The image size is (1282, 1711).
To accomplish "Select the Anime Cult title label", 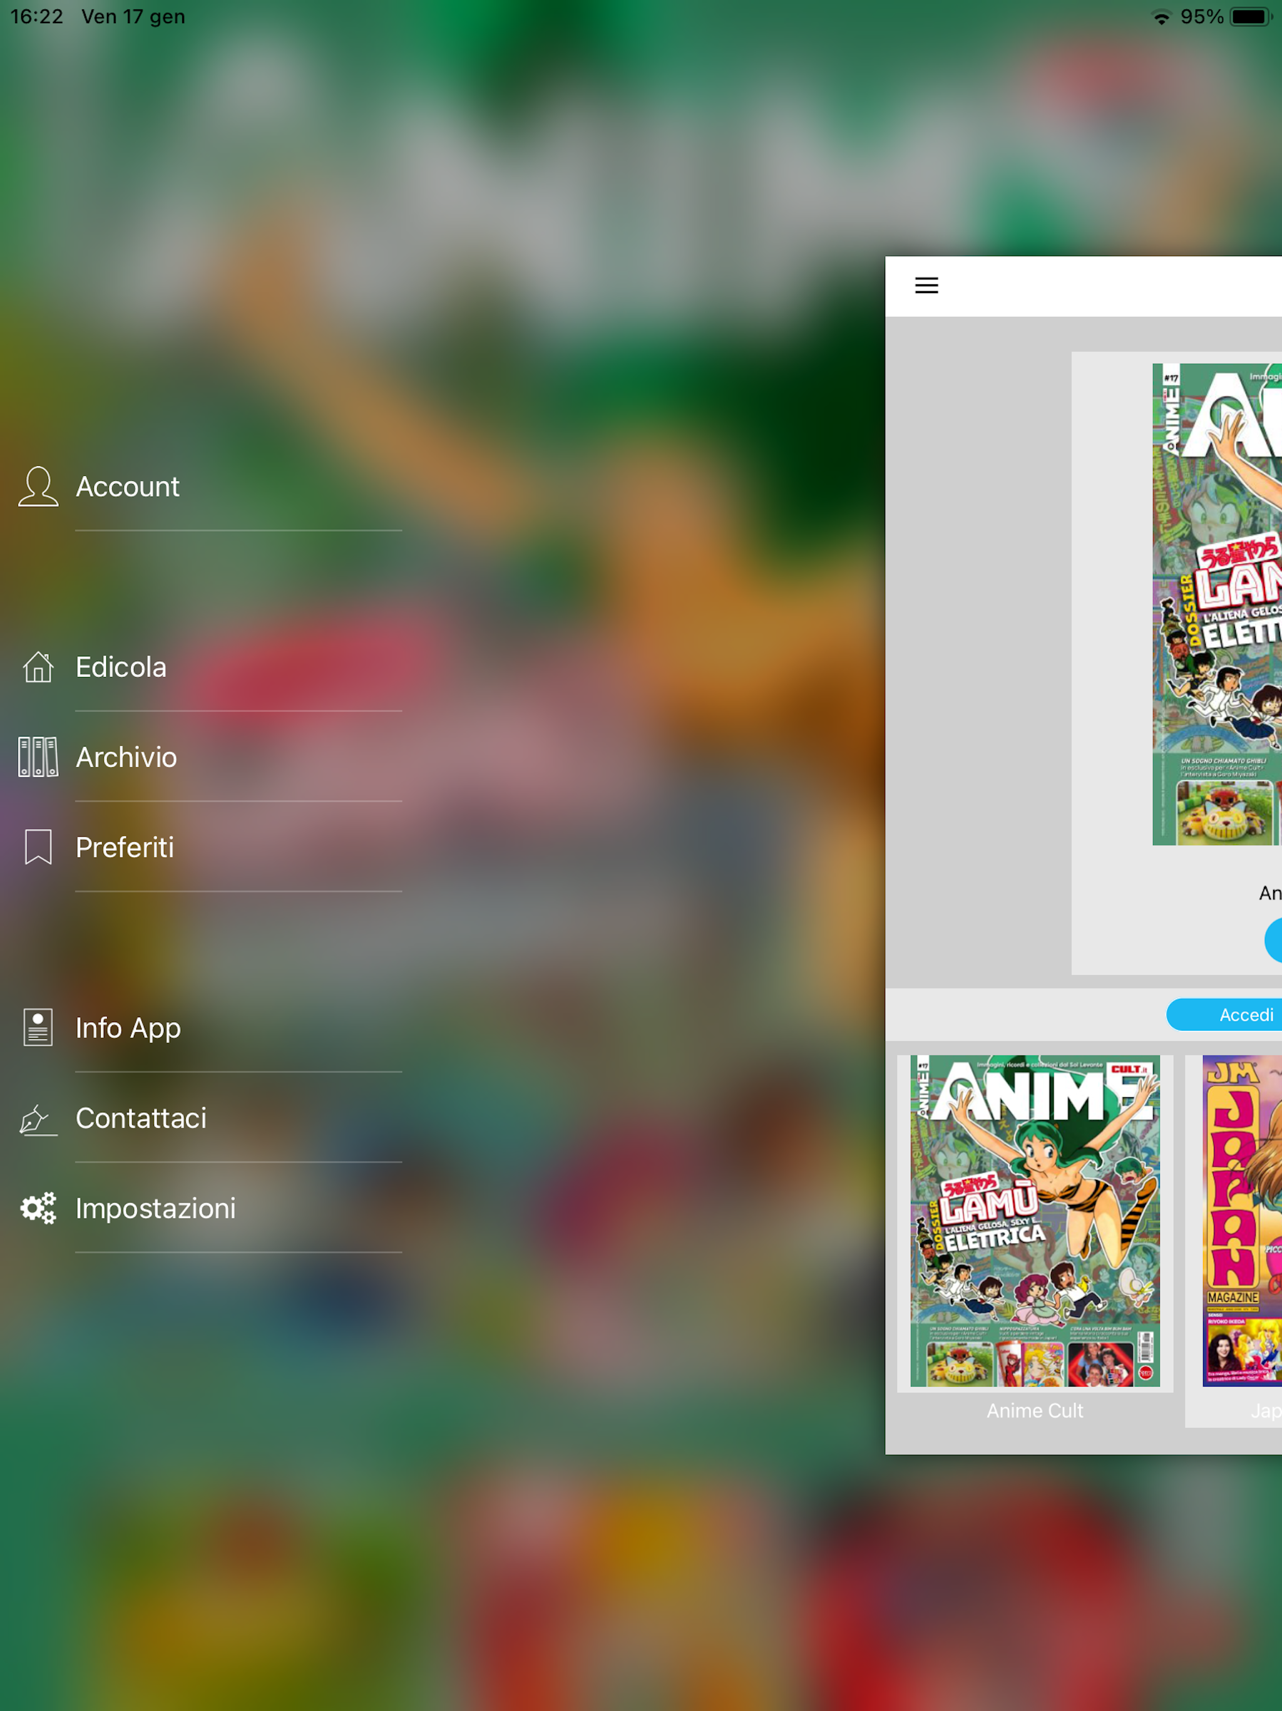I will coord(1035,1411).
